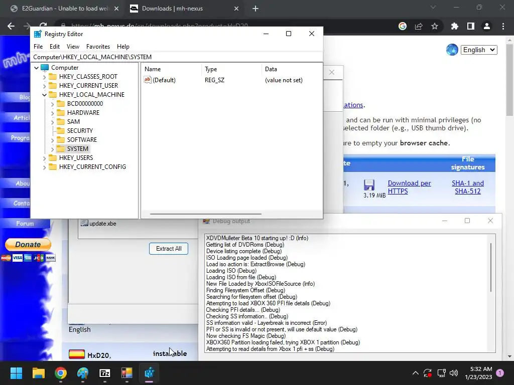Close the E2Guardian tab
Screen dimensions: 514x385
pos(116,9)
